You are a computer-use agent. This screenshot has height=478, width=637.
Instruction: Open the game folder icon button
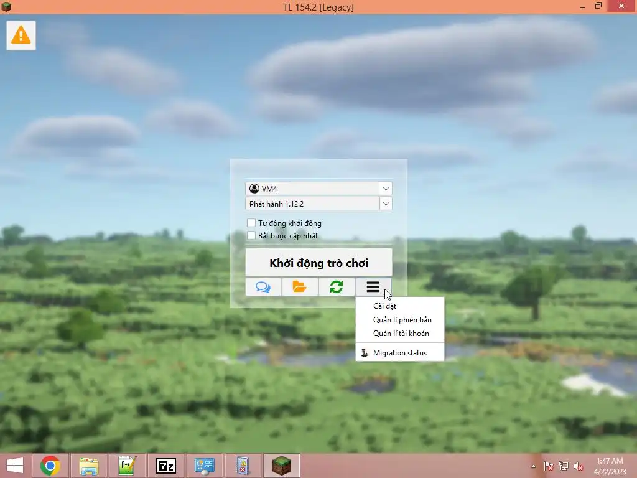(x=300, y=287)
